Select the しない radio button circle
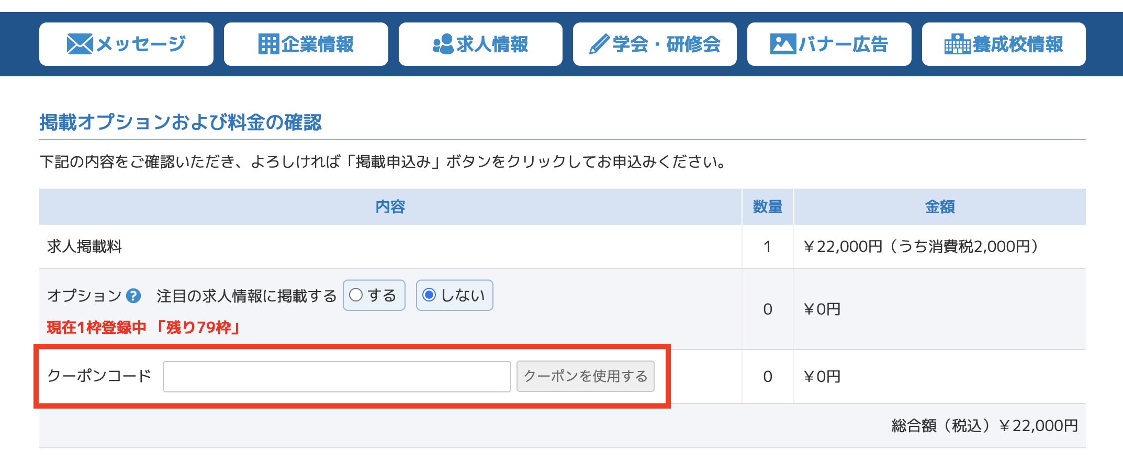Screen dimensions: 1123x476 click(x=429, y=295)
